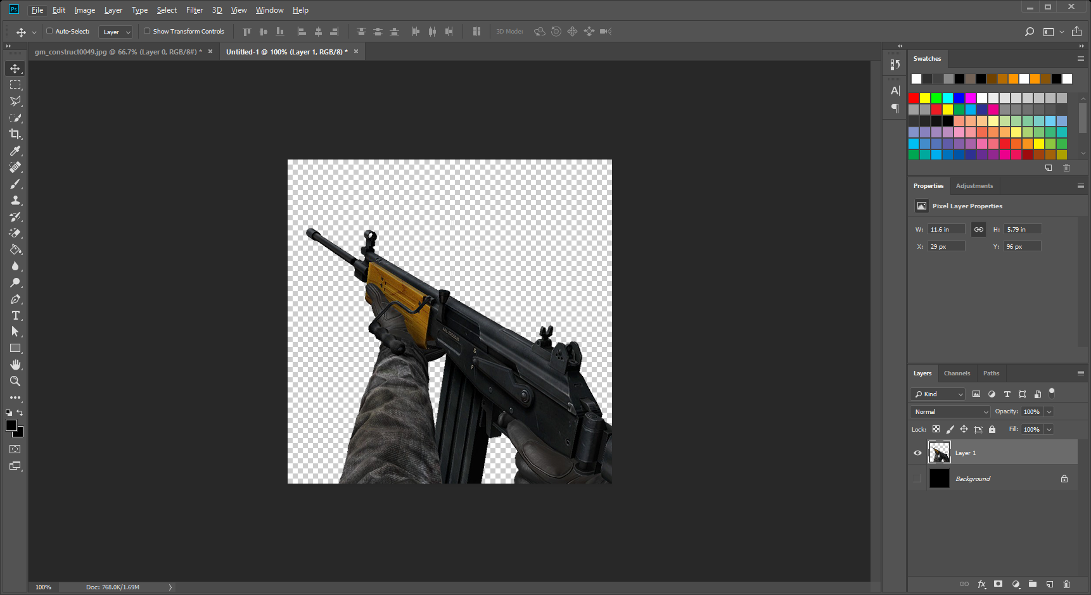Add a layer mask

tap(998, 584)
